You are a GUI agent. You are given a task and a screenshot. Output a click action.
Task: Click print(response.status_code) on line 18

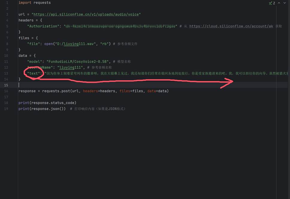point(47,103)
